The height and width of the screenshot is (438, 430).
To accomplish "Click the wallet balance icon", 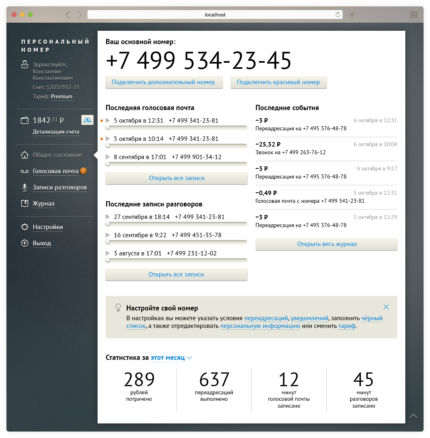I will [x=25, y=121].
